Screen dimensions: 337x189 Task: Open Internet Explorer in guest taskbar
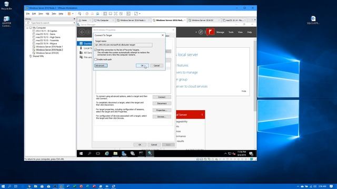tap(107, 153)
